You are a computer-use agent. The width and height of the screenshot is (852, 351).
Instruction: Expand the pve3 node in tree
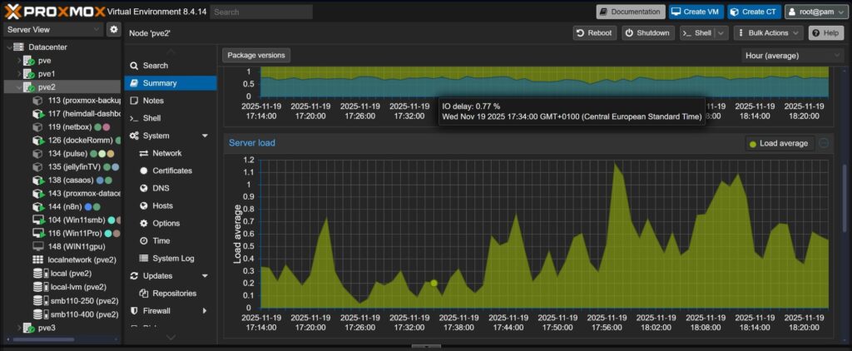click(x=20, y=328)
